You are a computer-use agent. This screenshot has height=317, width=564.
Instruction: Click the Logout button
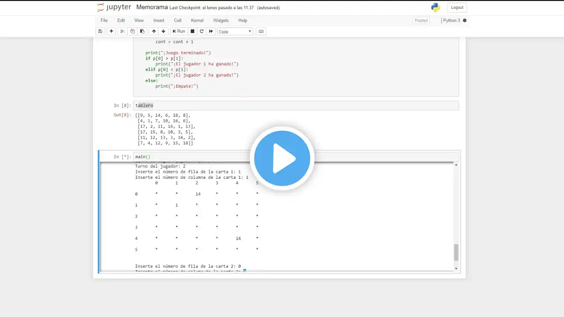(457, 7)
